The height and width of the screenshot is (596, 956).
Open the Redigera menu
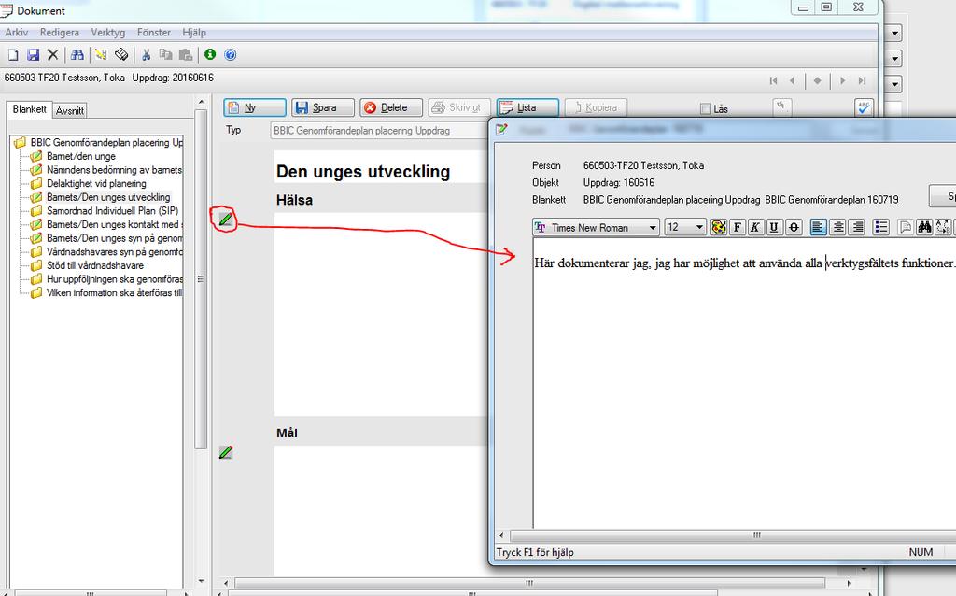[59, 33]
